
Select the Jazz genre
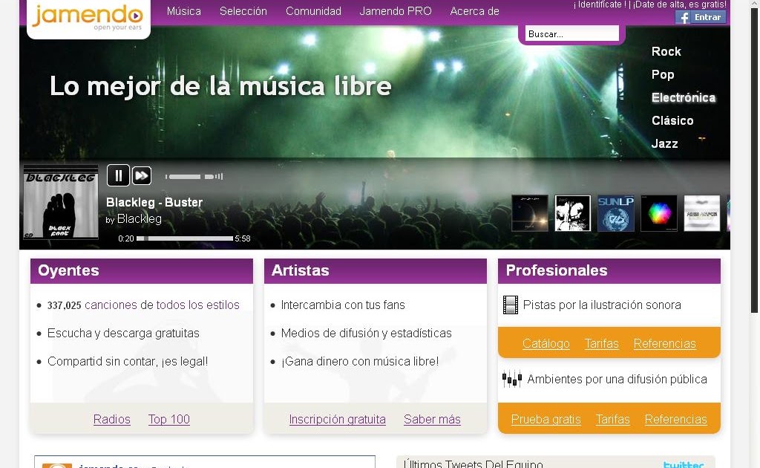tap(664, 143)
